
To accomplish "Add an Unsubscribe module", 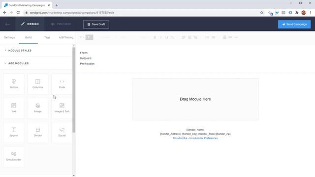I will (x=14, y=156).
